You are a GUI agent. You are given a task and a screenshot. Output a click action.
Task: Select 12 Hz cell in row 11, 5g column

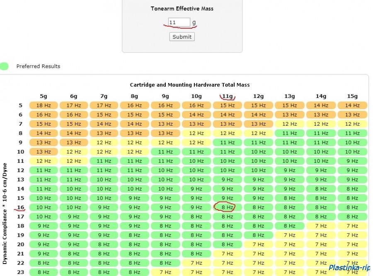[x=44, y=161]
